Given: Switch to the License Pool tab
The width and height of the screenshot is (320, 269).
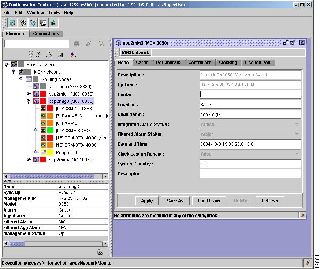Looking at the screenshot, I should point(258,63).
